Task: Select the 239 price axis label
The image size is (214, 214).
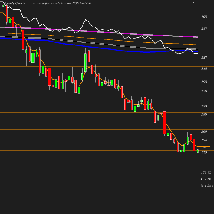Action: [204, 114]
